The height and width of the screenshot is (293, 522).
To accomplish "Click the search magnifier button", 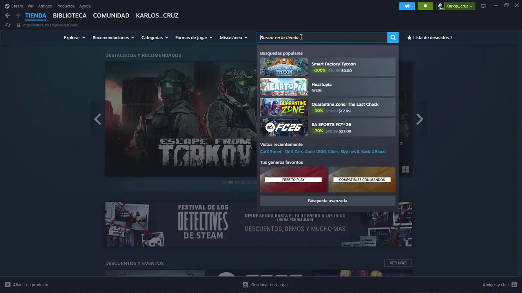I will click(393, 37).
